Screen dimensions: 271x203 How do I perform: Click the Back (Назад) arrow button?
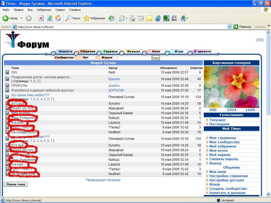point(6,18)
